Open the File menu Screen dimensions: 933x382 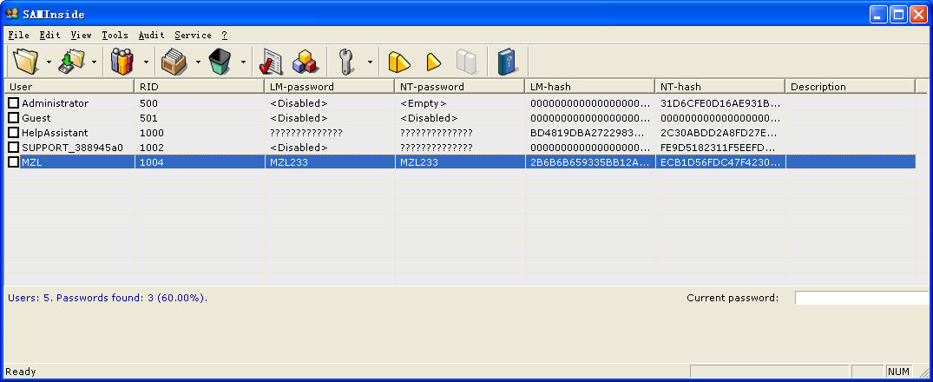pos(18,35)
